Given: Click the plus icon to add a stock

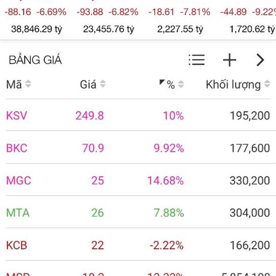Looking at the screenshot, I should tap(229, 60).
